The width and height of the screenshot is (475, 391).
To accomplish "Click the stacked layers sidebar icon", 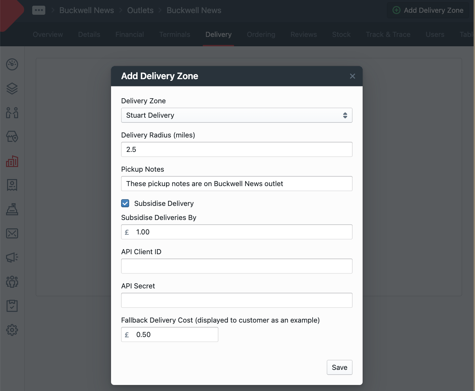I will pos(12,89).
